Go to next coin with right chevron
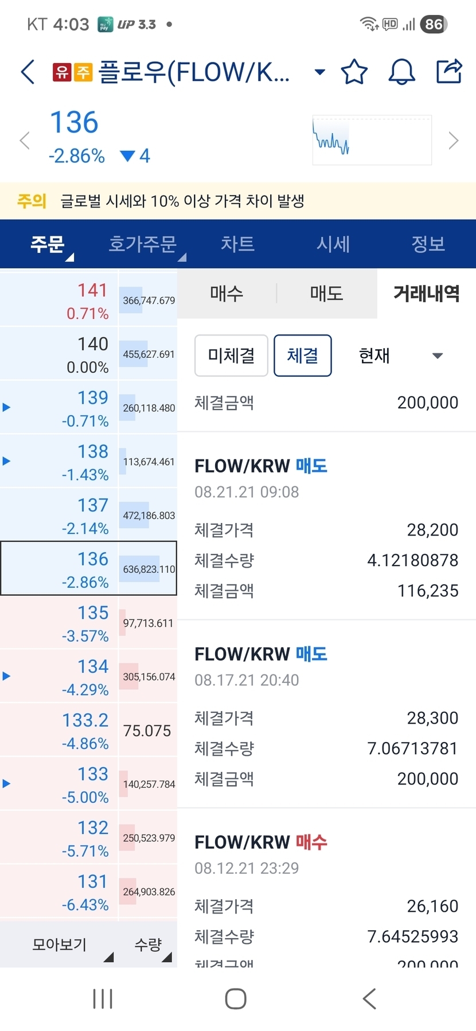Viewport: 476px width, 1031px height. pos(453,140)
